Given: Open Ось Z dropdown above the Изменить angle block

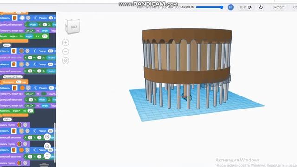Looking at the screenshot, I should coord(30,106).
